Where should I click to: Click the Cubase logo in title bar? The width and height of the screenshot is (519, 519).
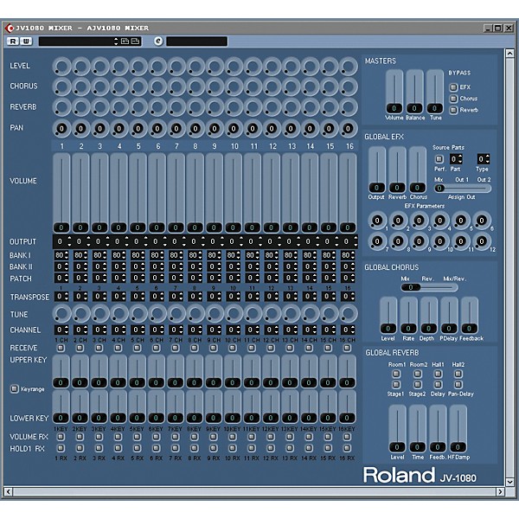pos(9,29)
